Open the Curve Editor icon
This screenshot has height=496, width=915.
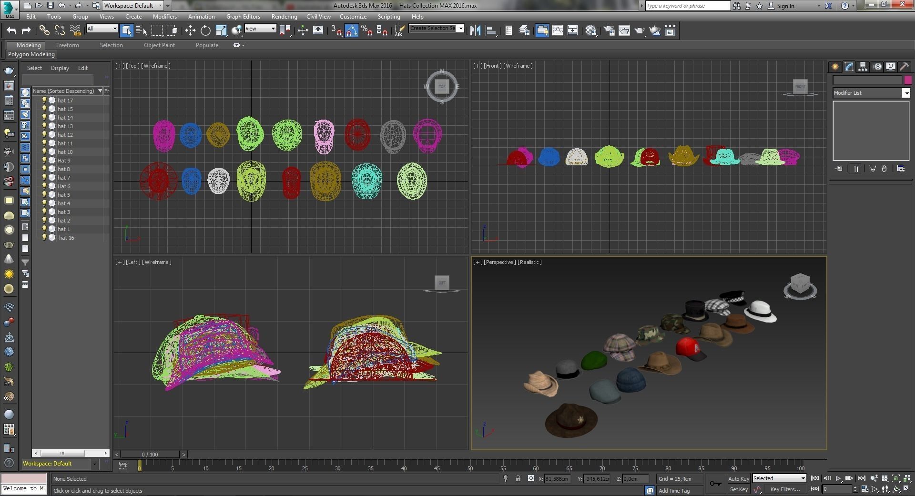coord(557,30)
